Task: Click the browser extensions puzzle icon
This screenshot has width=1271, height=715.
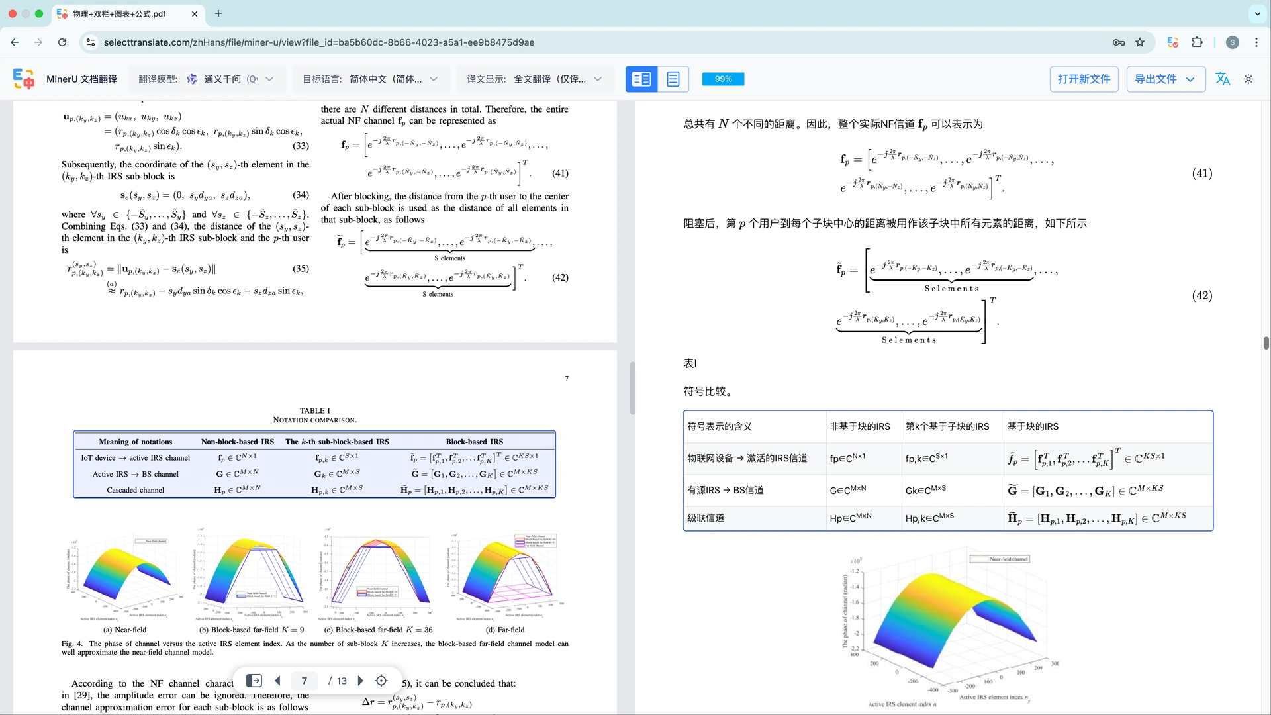Action: [x=1197, y=42]
